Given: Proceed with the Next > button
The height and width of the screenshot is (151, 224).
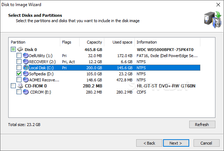Looking at the screenshot, I should coord(176,143).
